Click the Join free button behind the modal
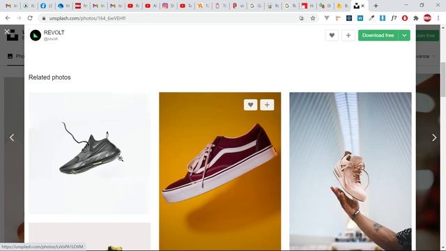This screenshot has width=446, height=251. click(427, 36)
